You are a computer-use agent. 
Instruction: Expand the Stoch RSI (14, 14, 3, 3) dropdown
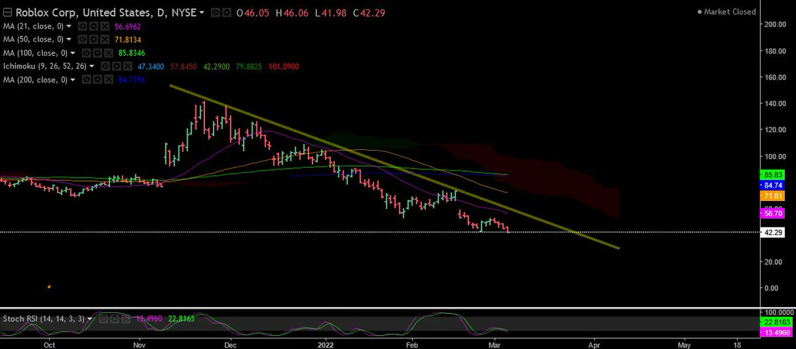click(90, 319)
